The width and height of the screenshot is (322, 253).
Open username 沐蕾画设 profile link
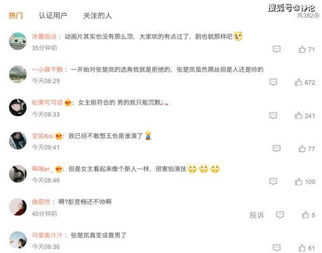coord(44,37)
